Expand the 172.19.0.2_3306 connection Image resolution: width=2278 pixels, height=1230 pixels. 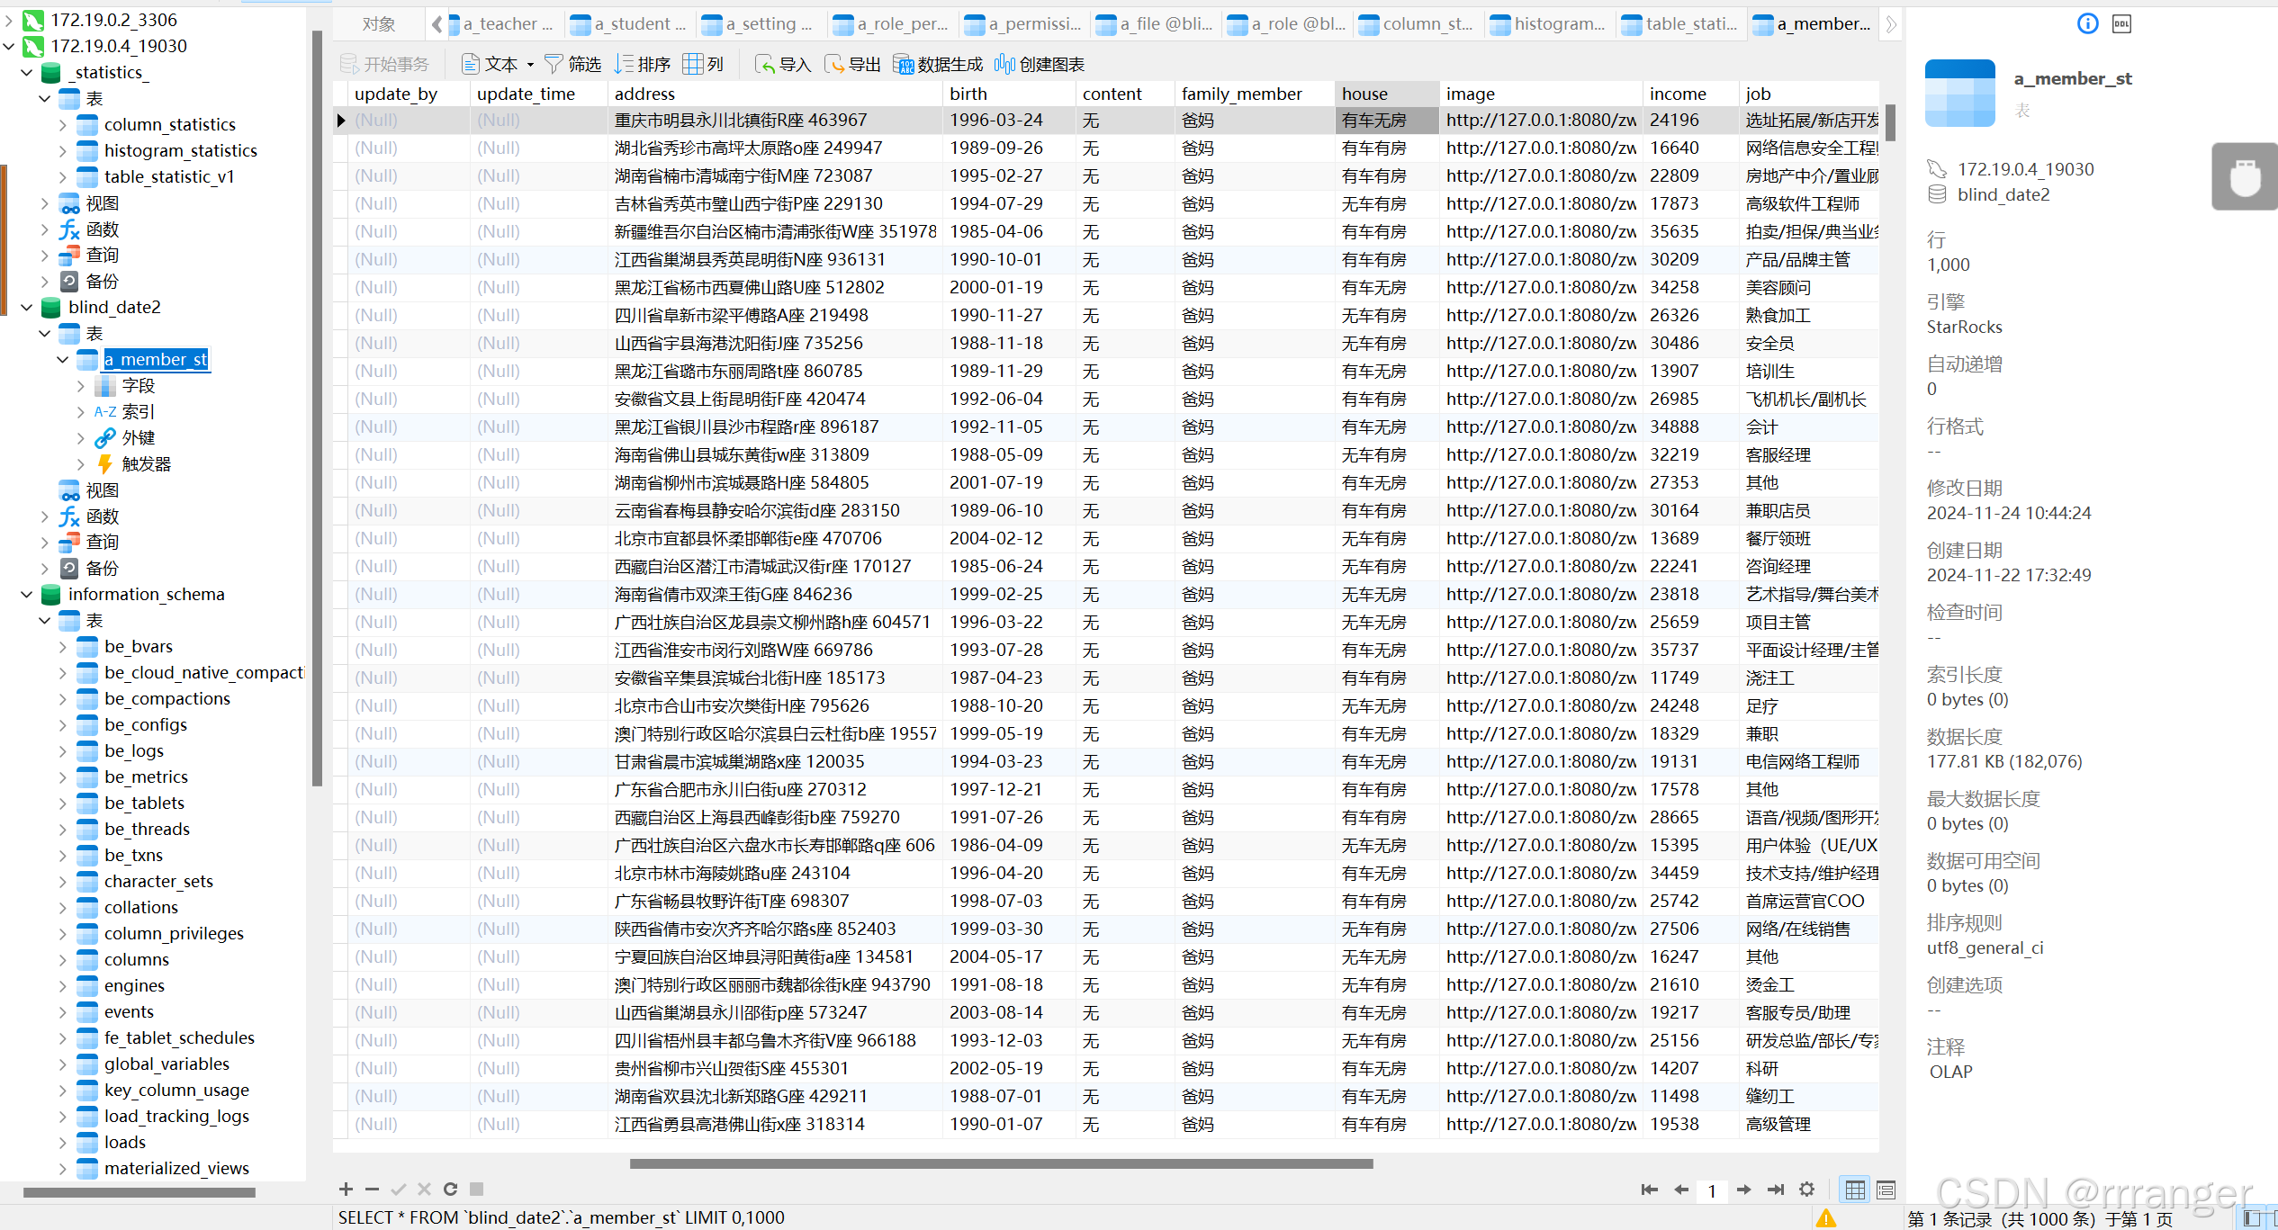coord(9,20)
